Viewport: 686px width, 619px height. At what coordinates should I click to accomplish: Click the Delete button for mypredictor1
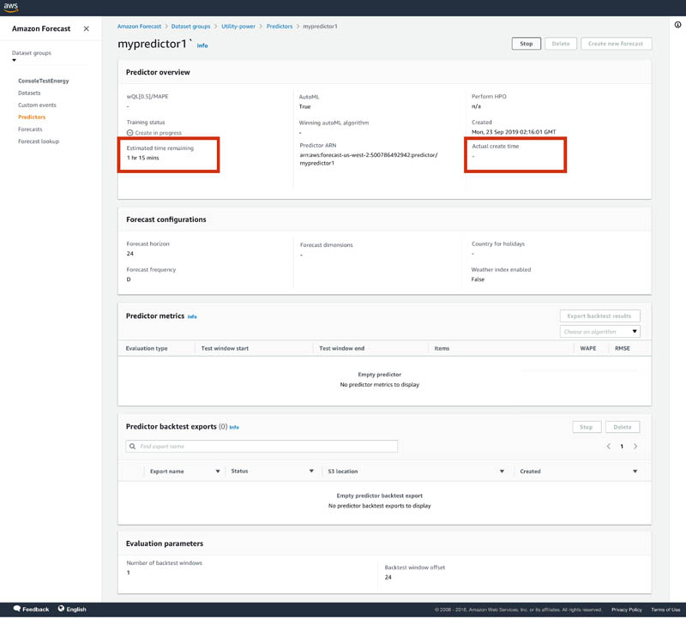[561, 44]
